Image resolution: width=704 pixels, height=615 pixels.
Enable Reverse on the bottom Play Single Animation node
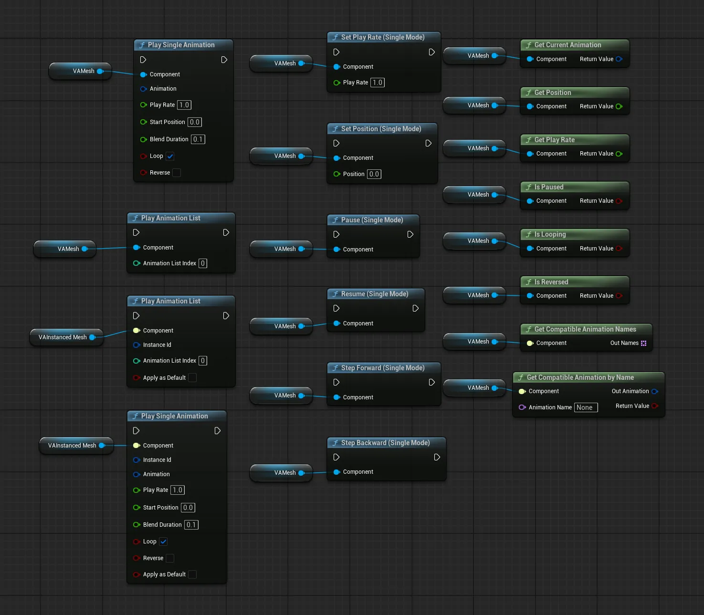click(170, 558)
